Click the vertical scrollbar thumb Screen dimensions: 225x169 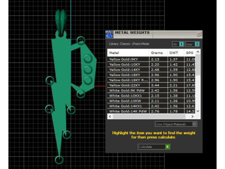[x=198, y=65]
